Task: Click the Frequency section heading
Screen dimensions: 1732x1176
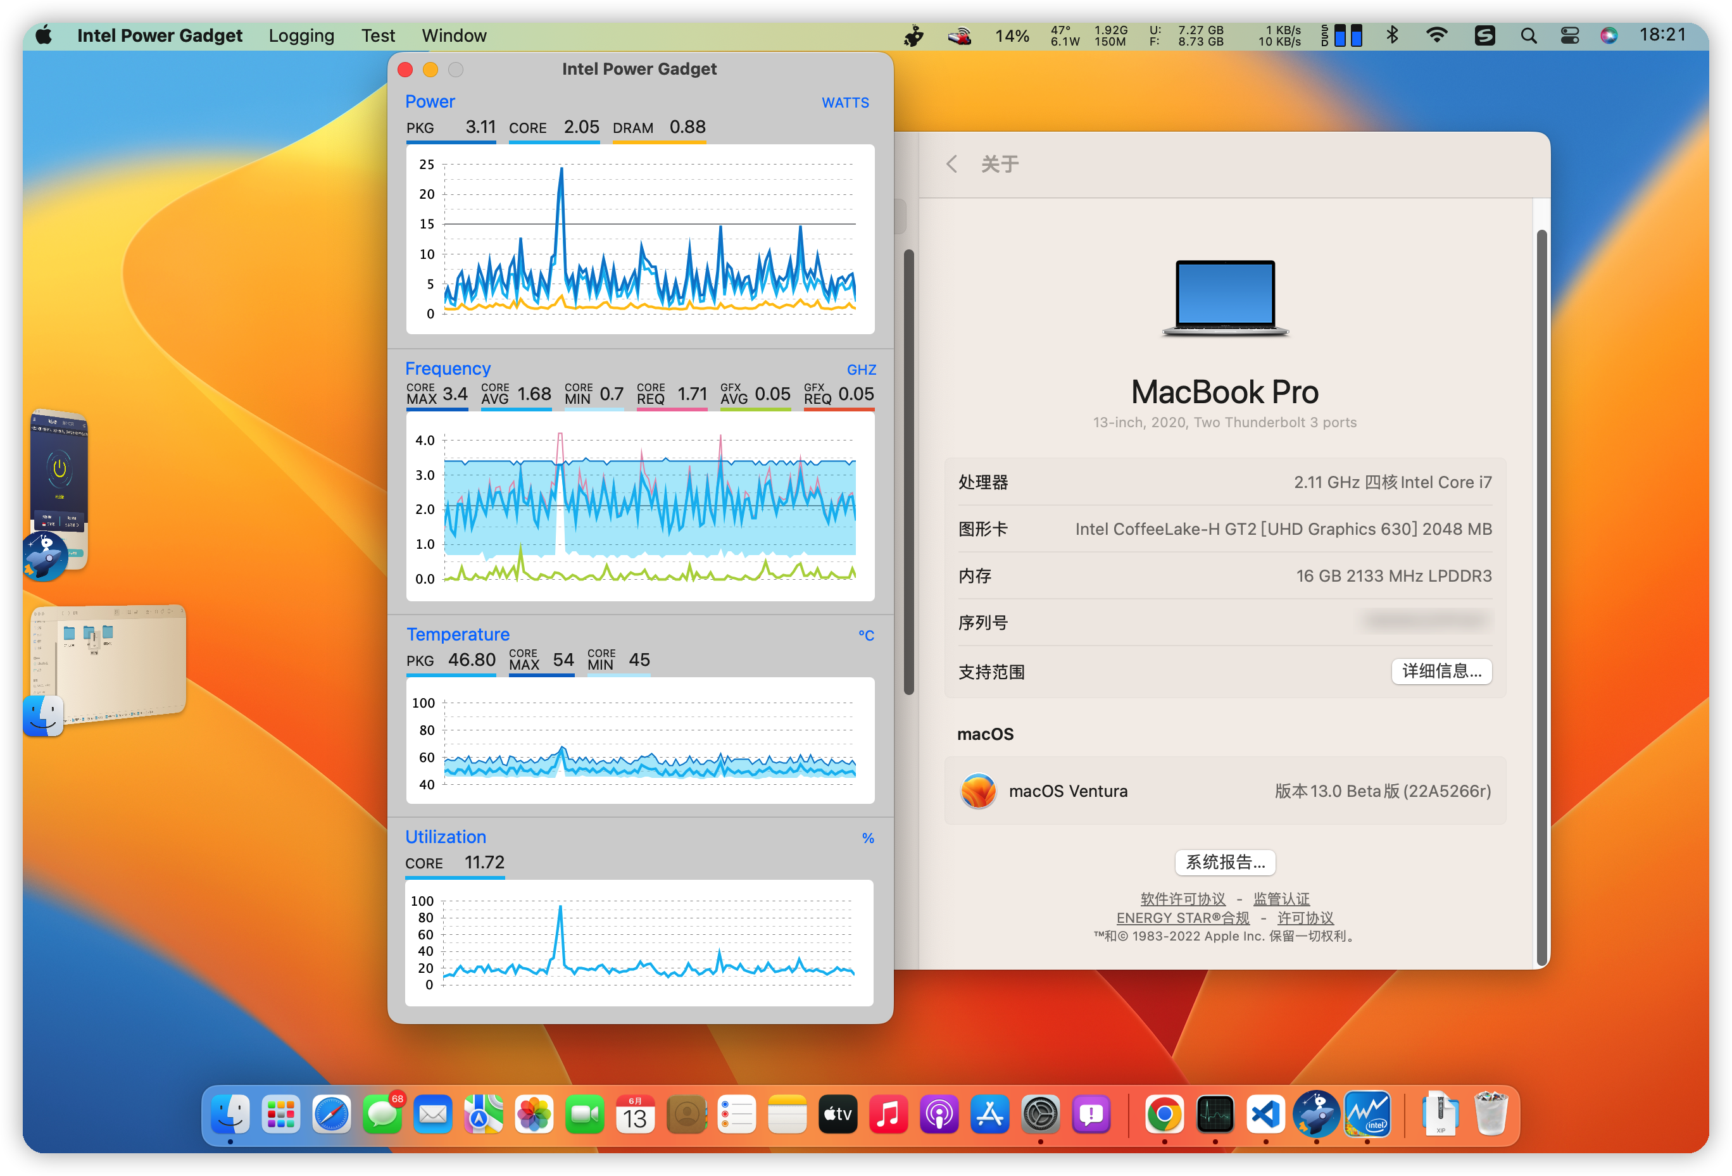Action: coord(447,368)
